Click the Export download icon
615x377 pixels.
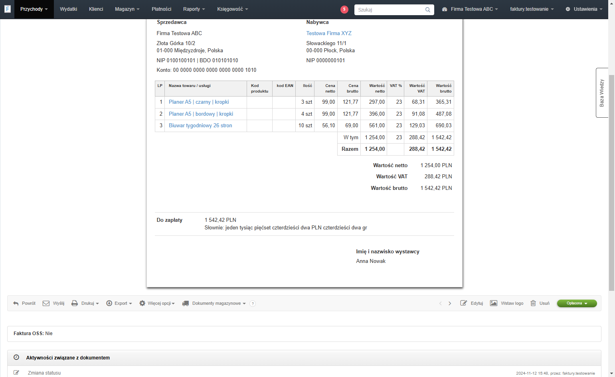(109, 303)
